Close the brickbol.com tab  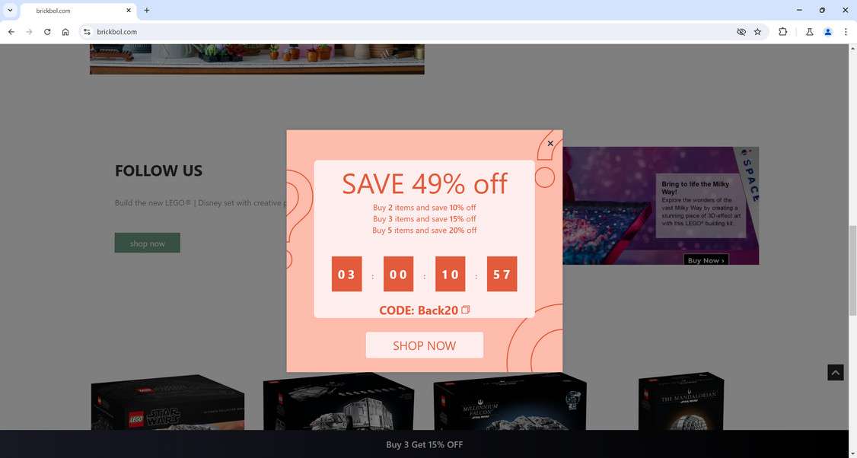(129, 11)
